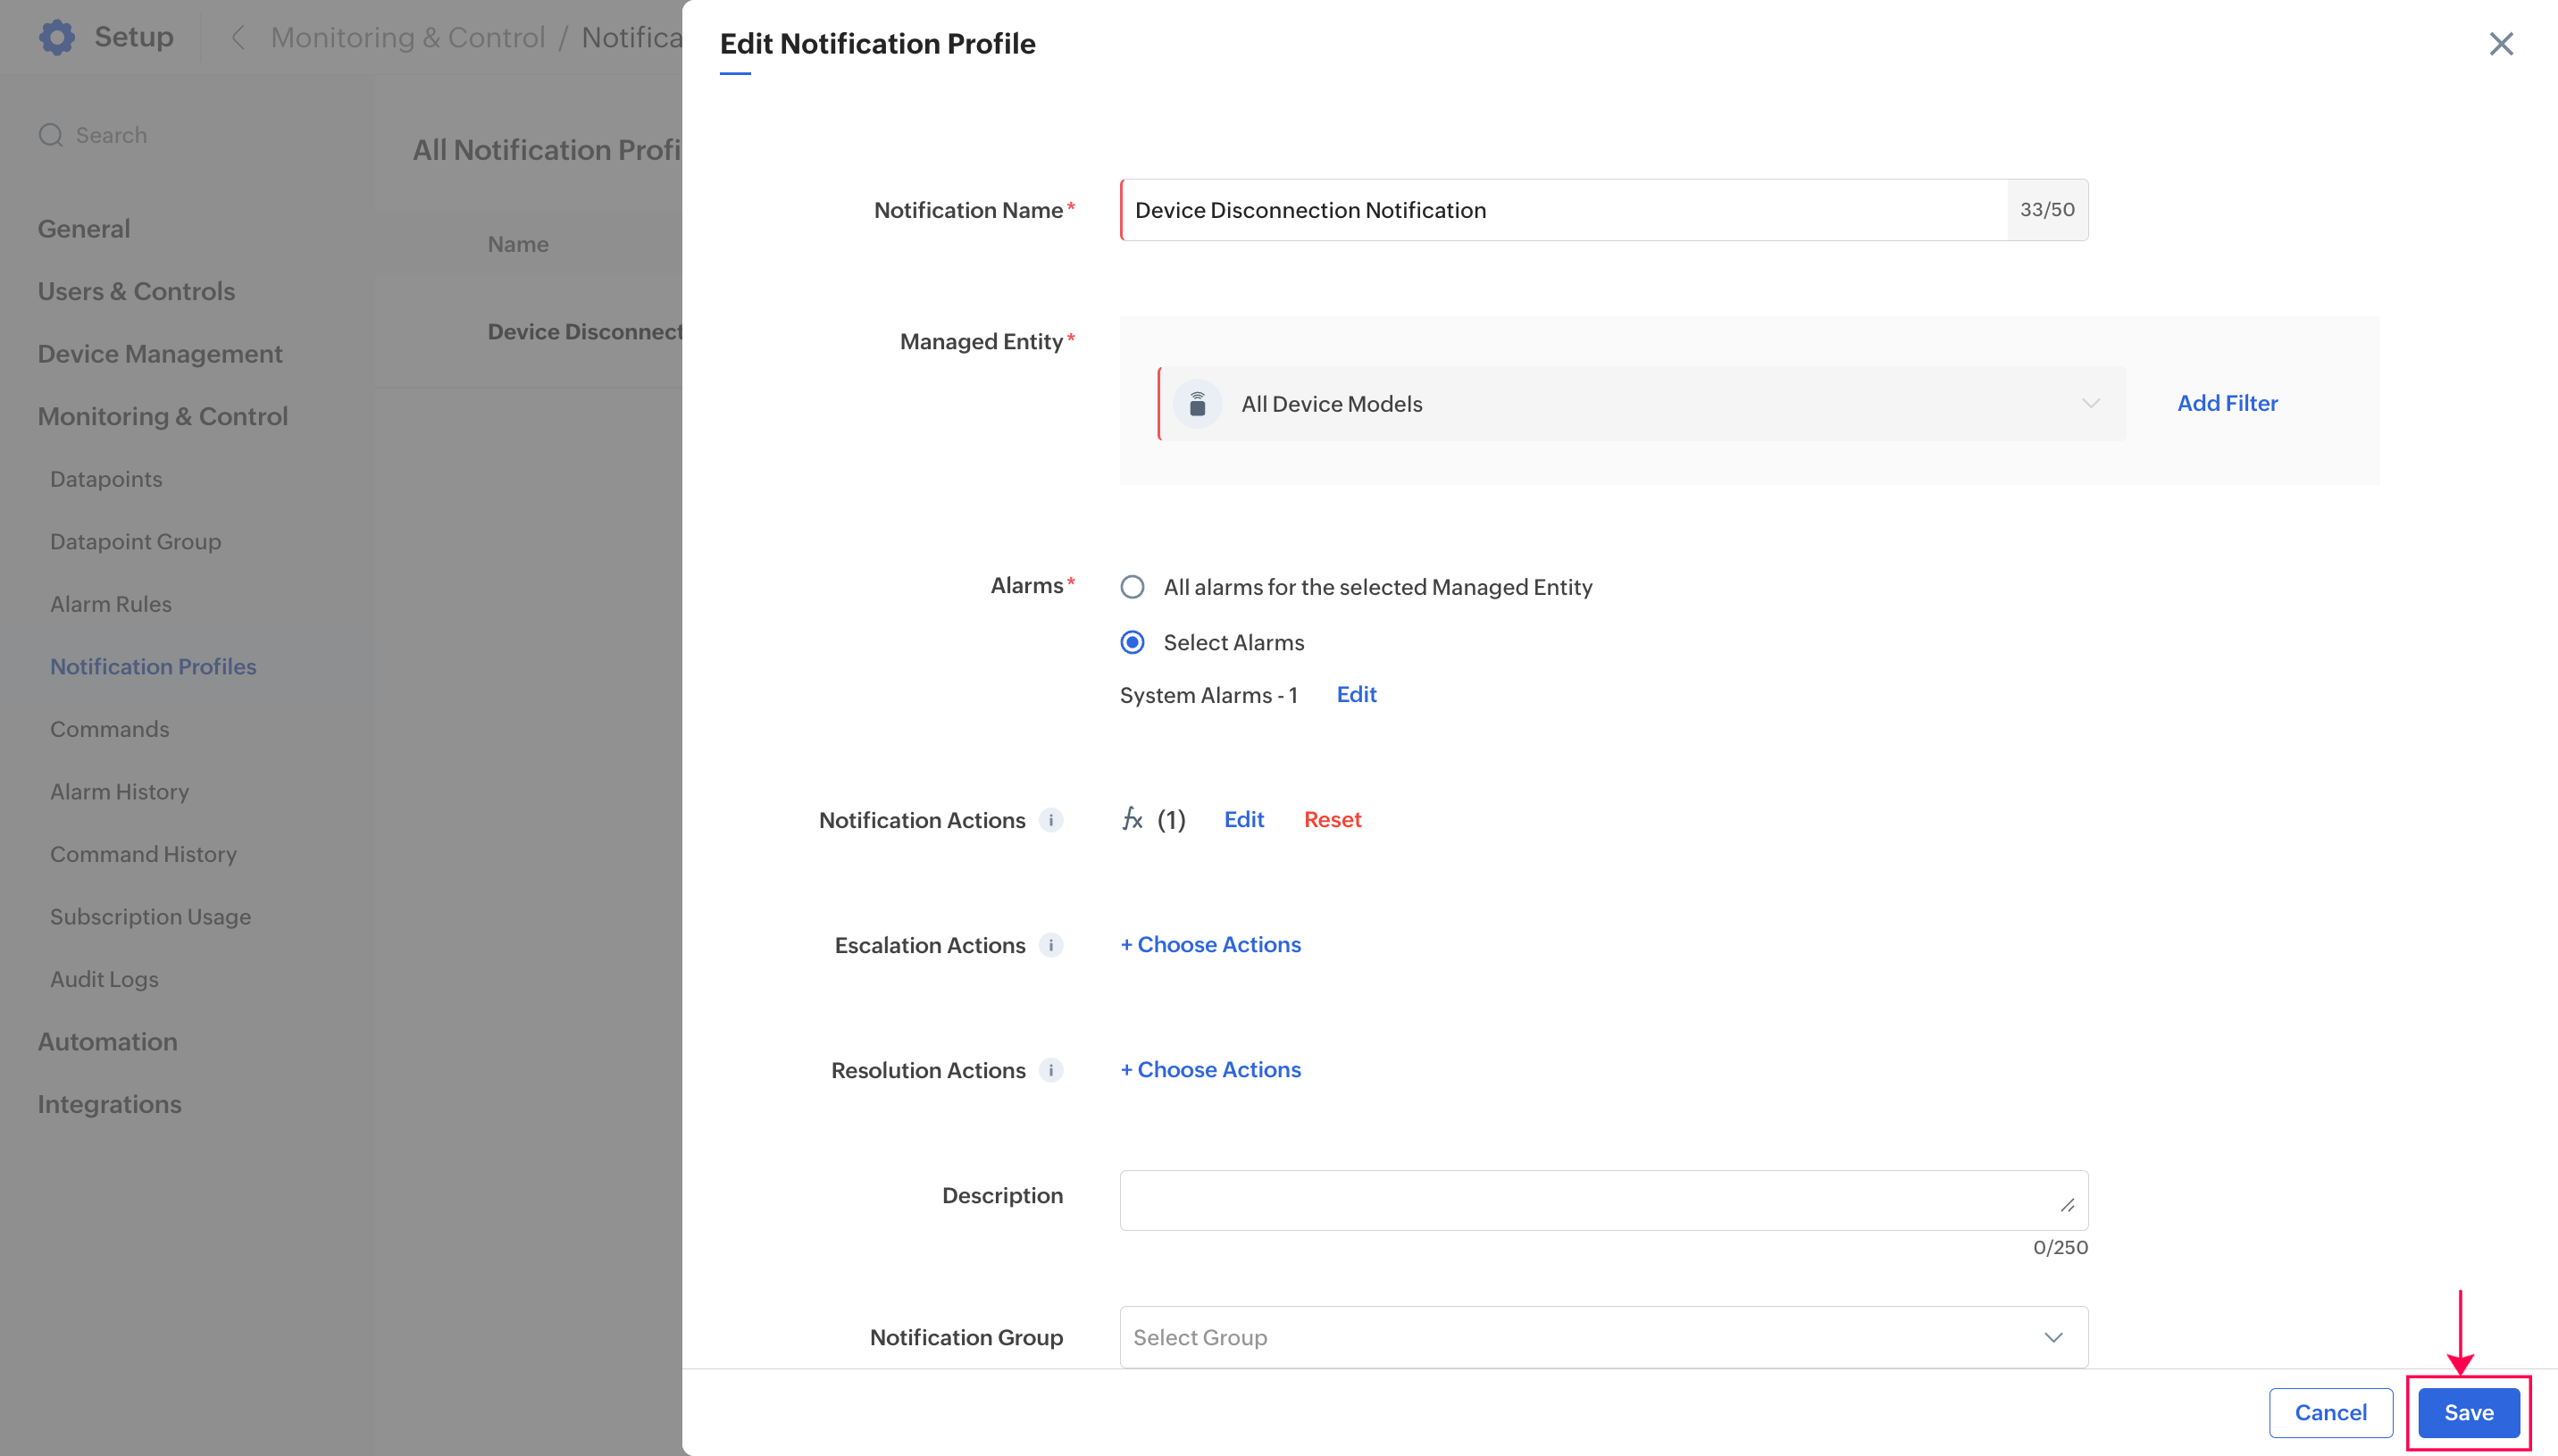
Task: Expand the Notification Group select box
Action: tap(1603, 1337)
